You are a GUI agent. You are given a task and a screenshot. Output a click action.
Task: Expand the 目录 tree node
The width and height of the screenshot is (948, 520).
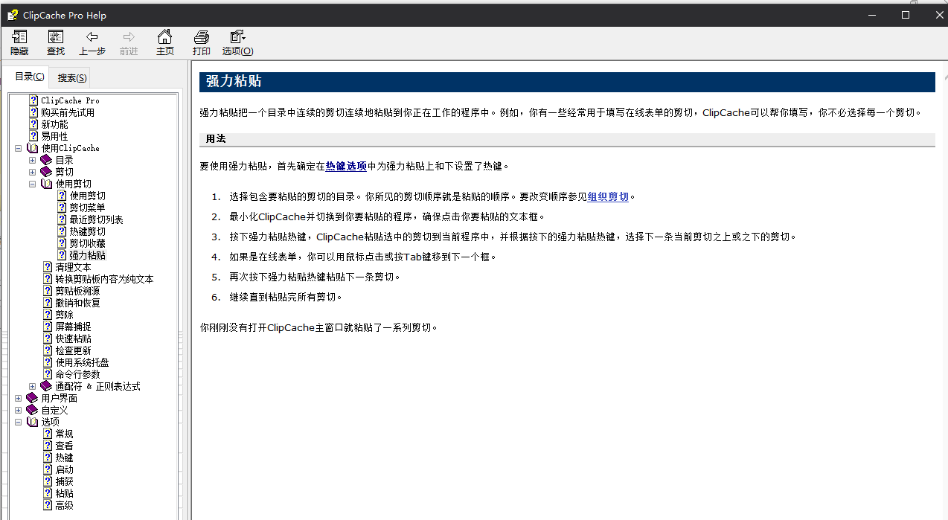[x=32, y=160]
